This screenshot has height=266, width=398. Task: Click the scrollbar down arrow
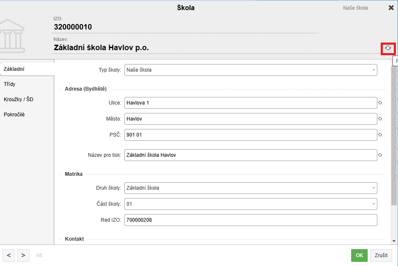coord(394,241)
